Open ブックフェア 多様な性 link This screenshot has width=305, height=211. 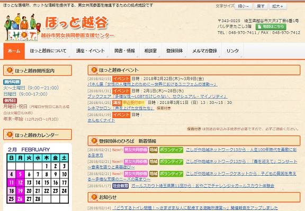tap(157, 97)
